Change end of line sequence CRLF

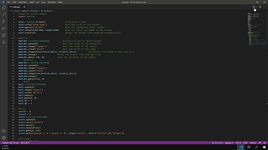(245, 142)
